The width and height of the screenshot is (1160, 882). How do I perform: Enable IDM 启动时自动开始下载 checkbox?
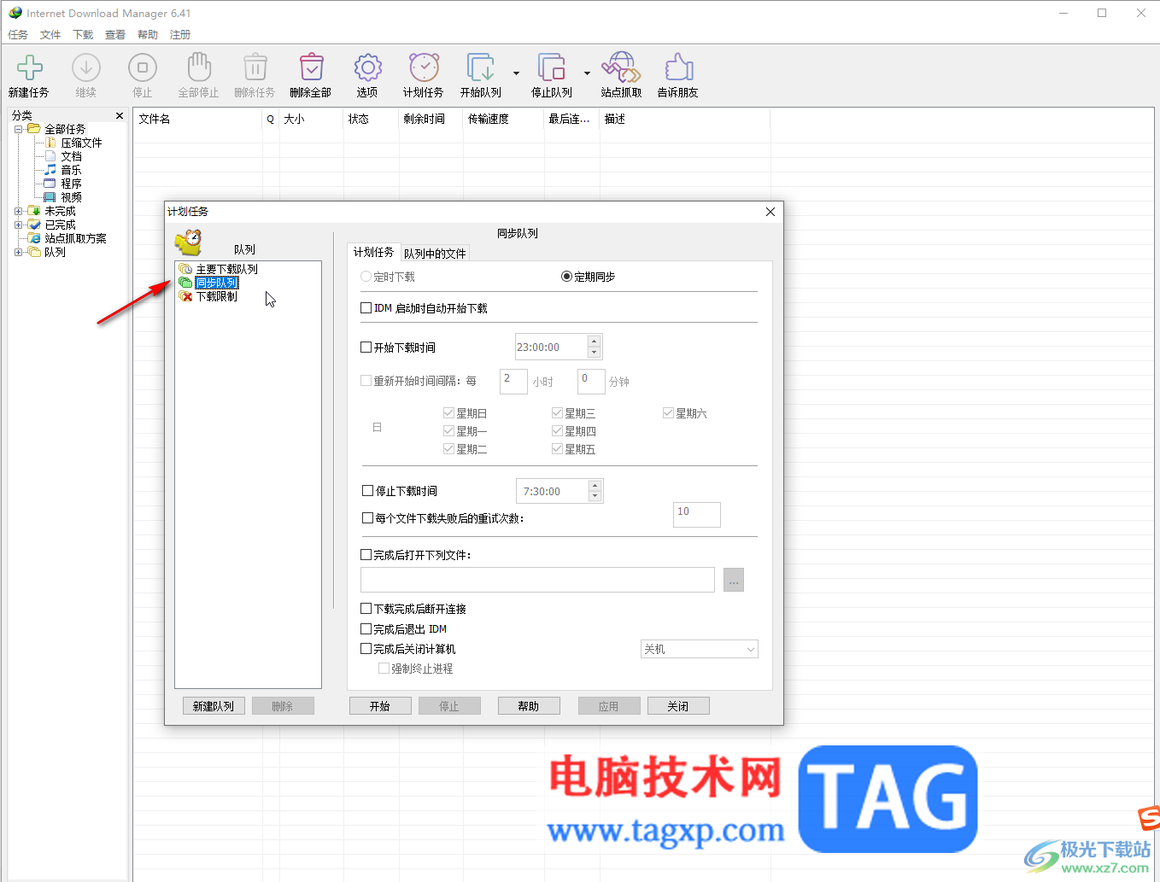(x=366, y=308)
